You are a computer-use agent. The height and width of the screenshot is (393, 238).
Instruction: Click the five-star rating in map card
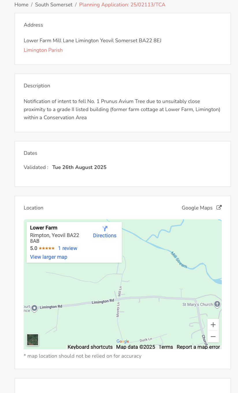(47, 248)
